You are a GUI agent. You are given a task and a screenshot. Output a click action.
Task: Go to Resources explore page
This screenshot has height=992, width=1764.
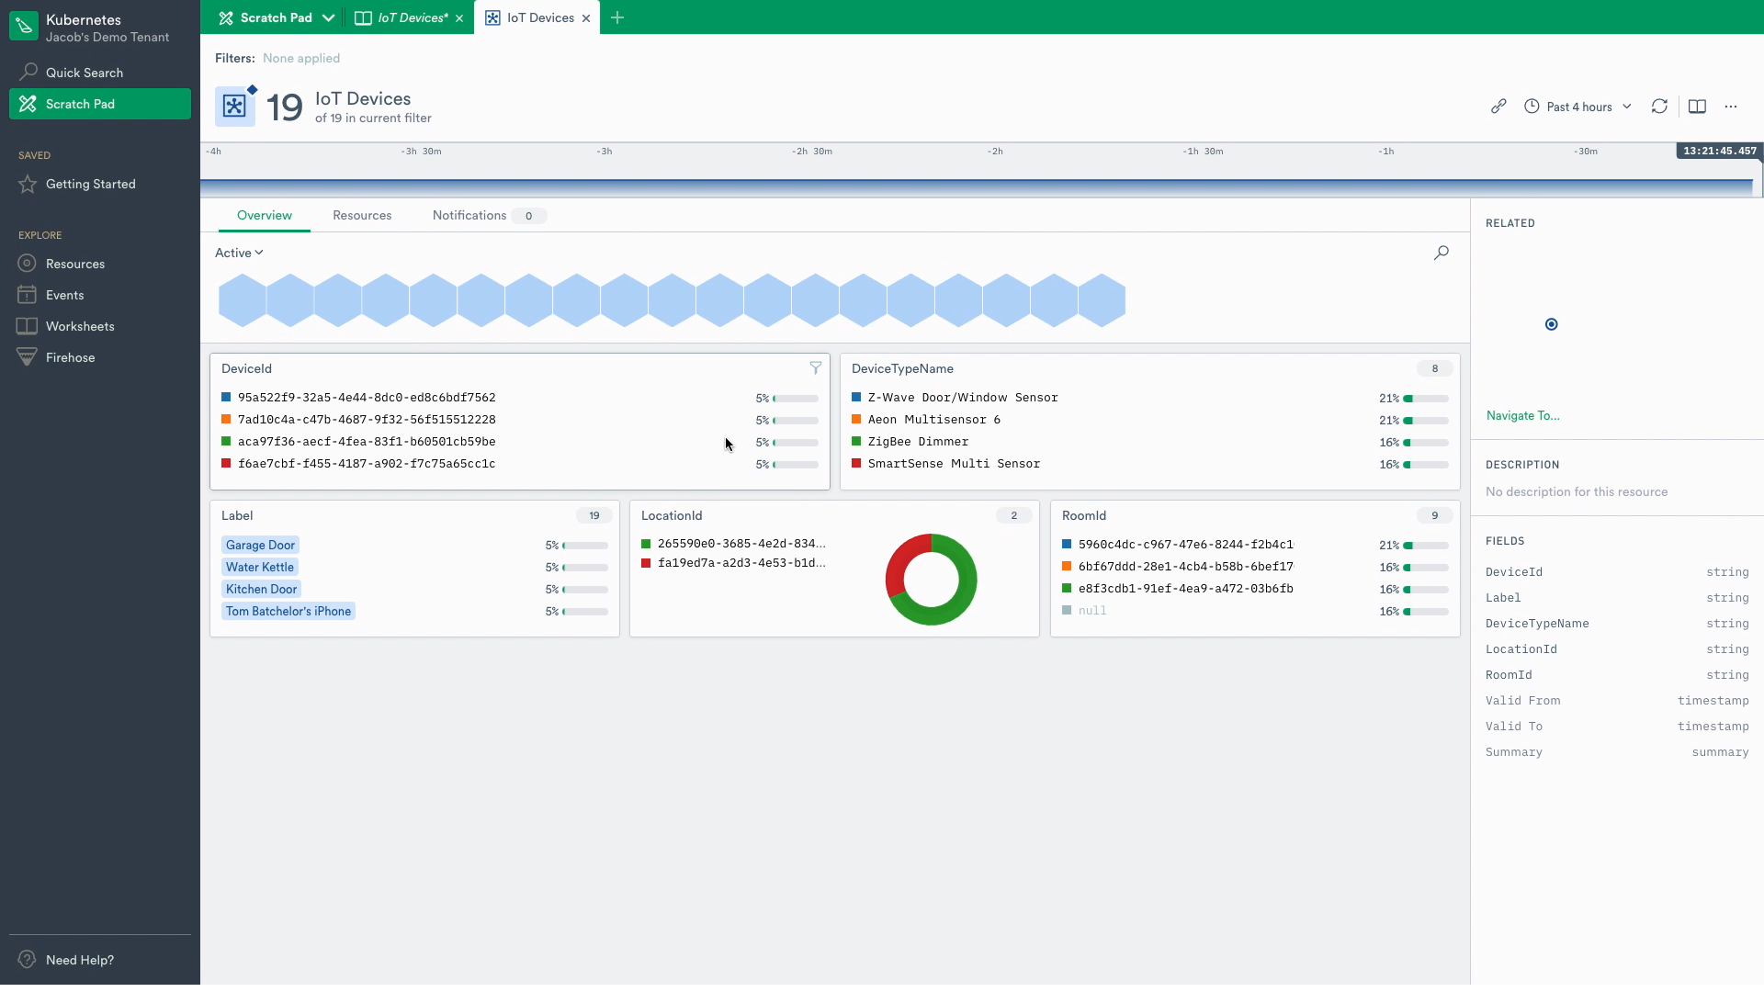click(100, 264)
